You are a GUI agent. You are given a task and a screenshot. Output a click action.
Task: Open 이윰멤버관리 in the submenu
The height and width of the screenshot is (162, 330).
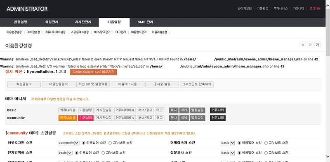(139, 32)
